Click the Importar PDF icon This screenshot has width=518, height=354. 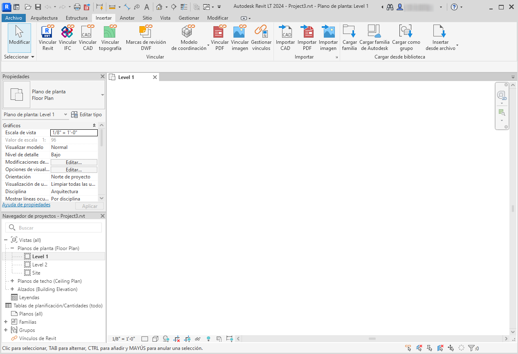tap(307, 32)
